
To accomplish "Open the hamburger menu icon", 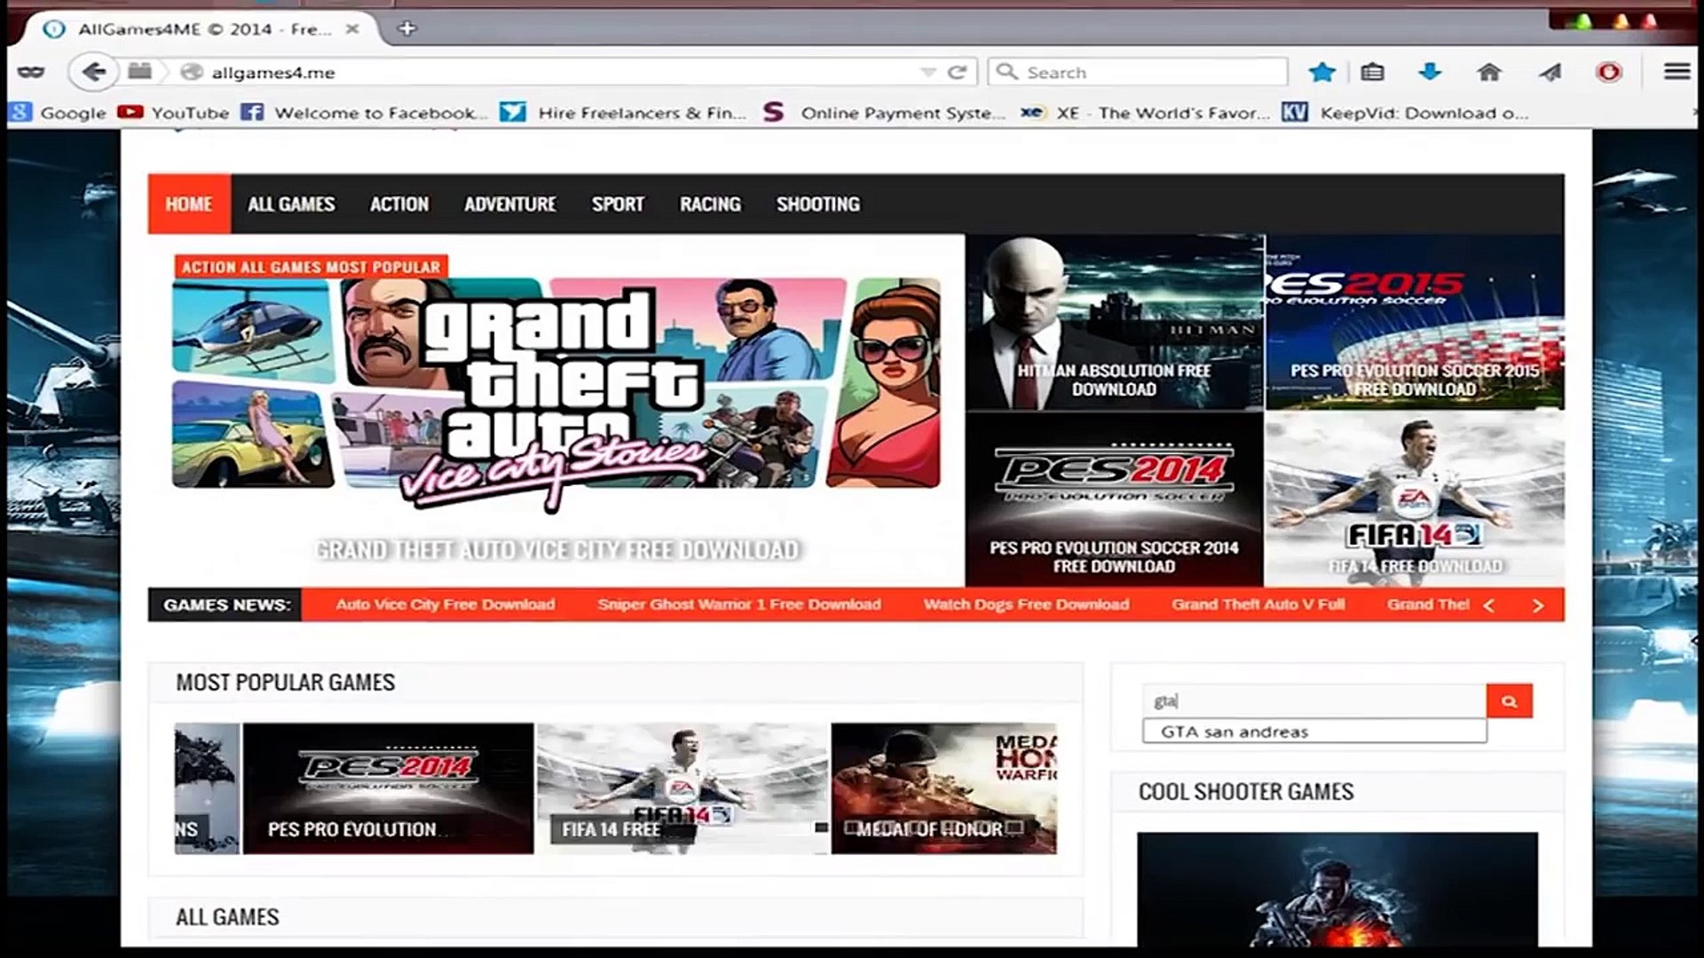I will (x=1676, y=72).
